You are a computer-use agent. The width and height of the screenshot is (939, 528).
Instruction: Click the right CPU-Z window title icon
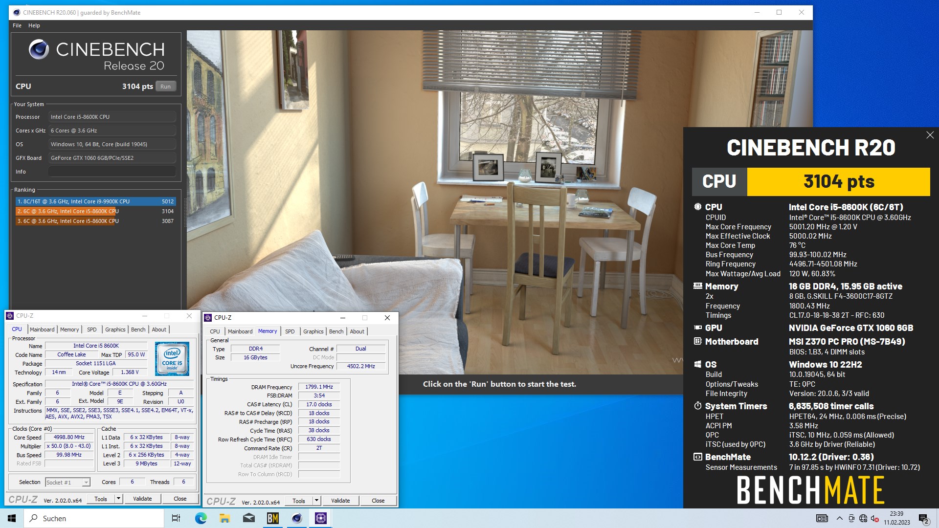coord(208,317)
